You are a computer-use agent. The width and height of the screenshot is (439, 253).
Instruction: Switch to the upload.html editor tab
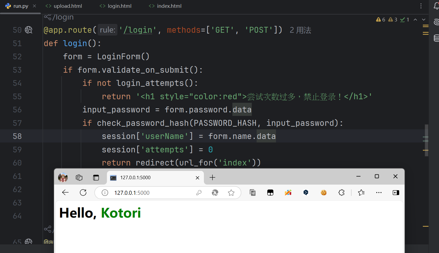click(64, 6)
